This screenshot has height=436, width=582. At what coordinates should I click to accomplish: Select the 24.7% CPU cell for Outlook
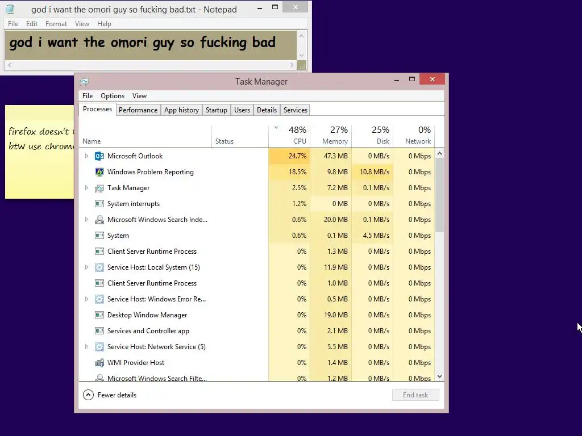(289, 156)
